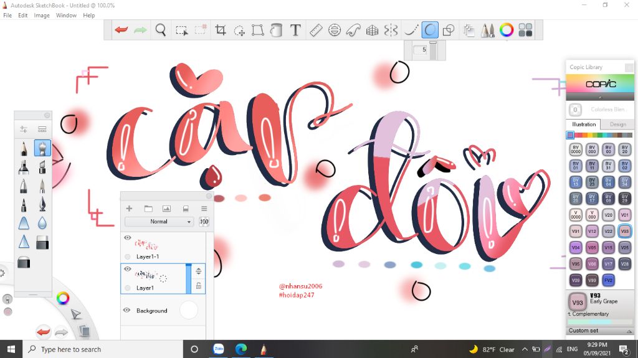
Task: Toggle the Brush Palette icon in toolbar
Action: tap(487, 30)
